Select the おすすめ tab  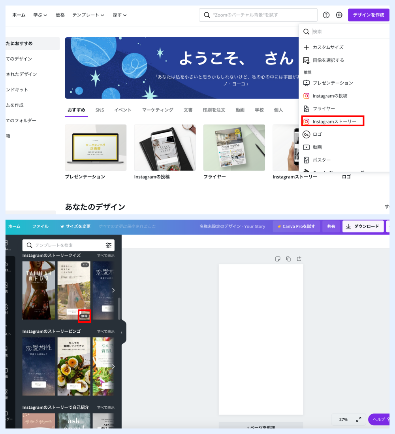point(76,110)
